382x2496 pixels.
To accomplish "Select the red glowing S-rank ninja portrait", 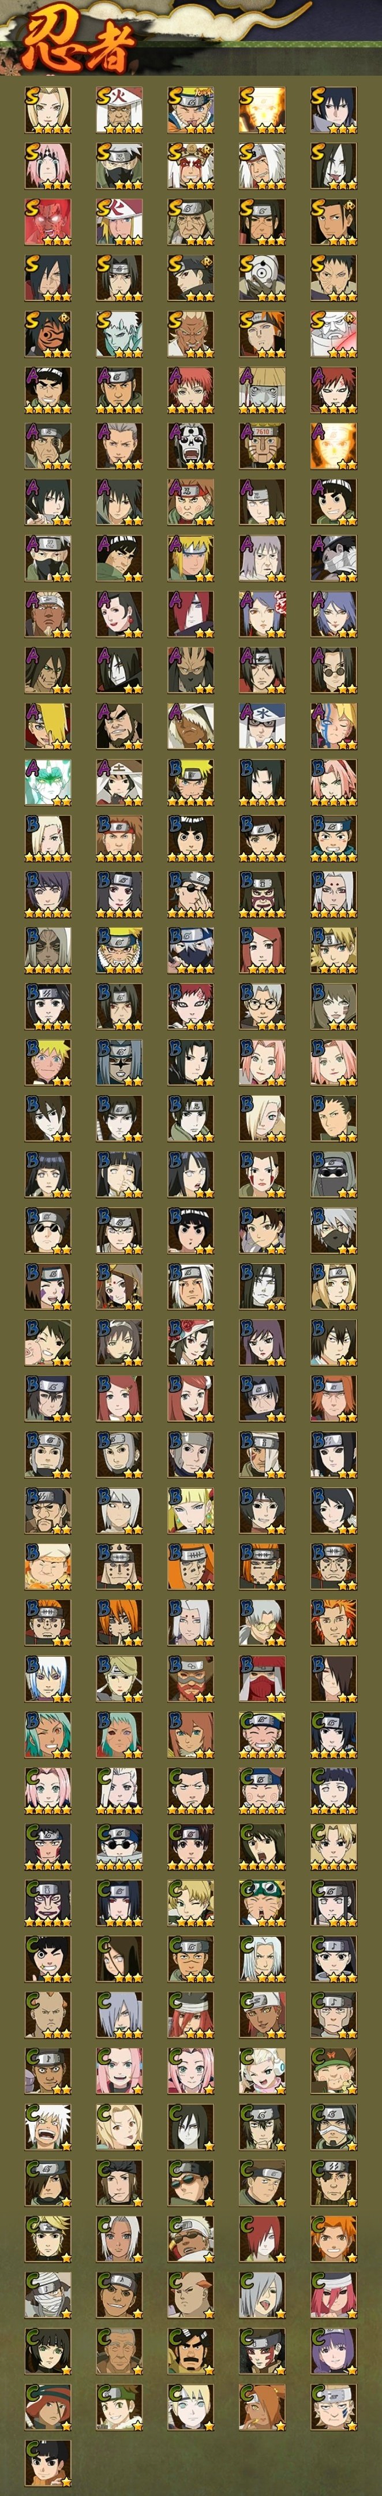I will click(x=48, y=222).
